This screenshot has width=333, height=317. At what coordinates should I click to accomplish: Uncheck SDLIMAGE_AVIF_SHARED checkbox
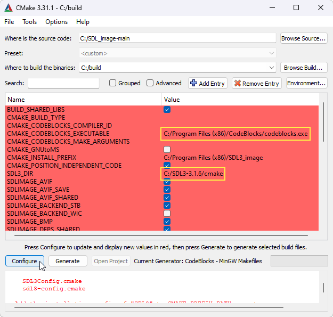coord(167,198)
